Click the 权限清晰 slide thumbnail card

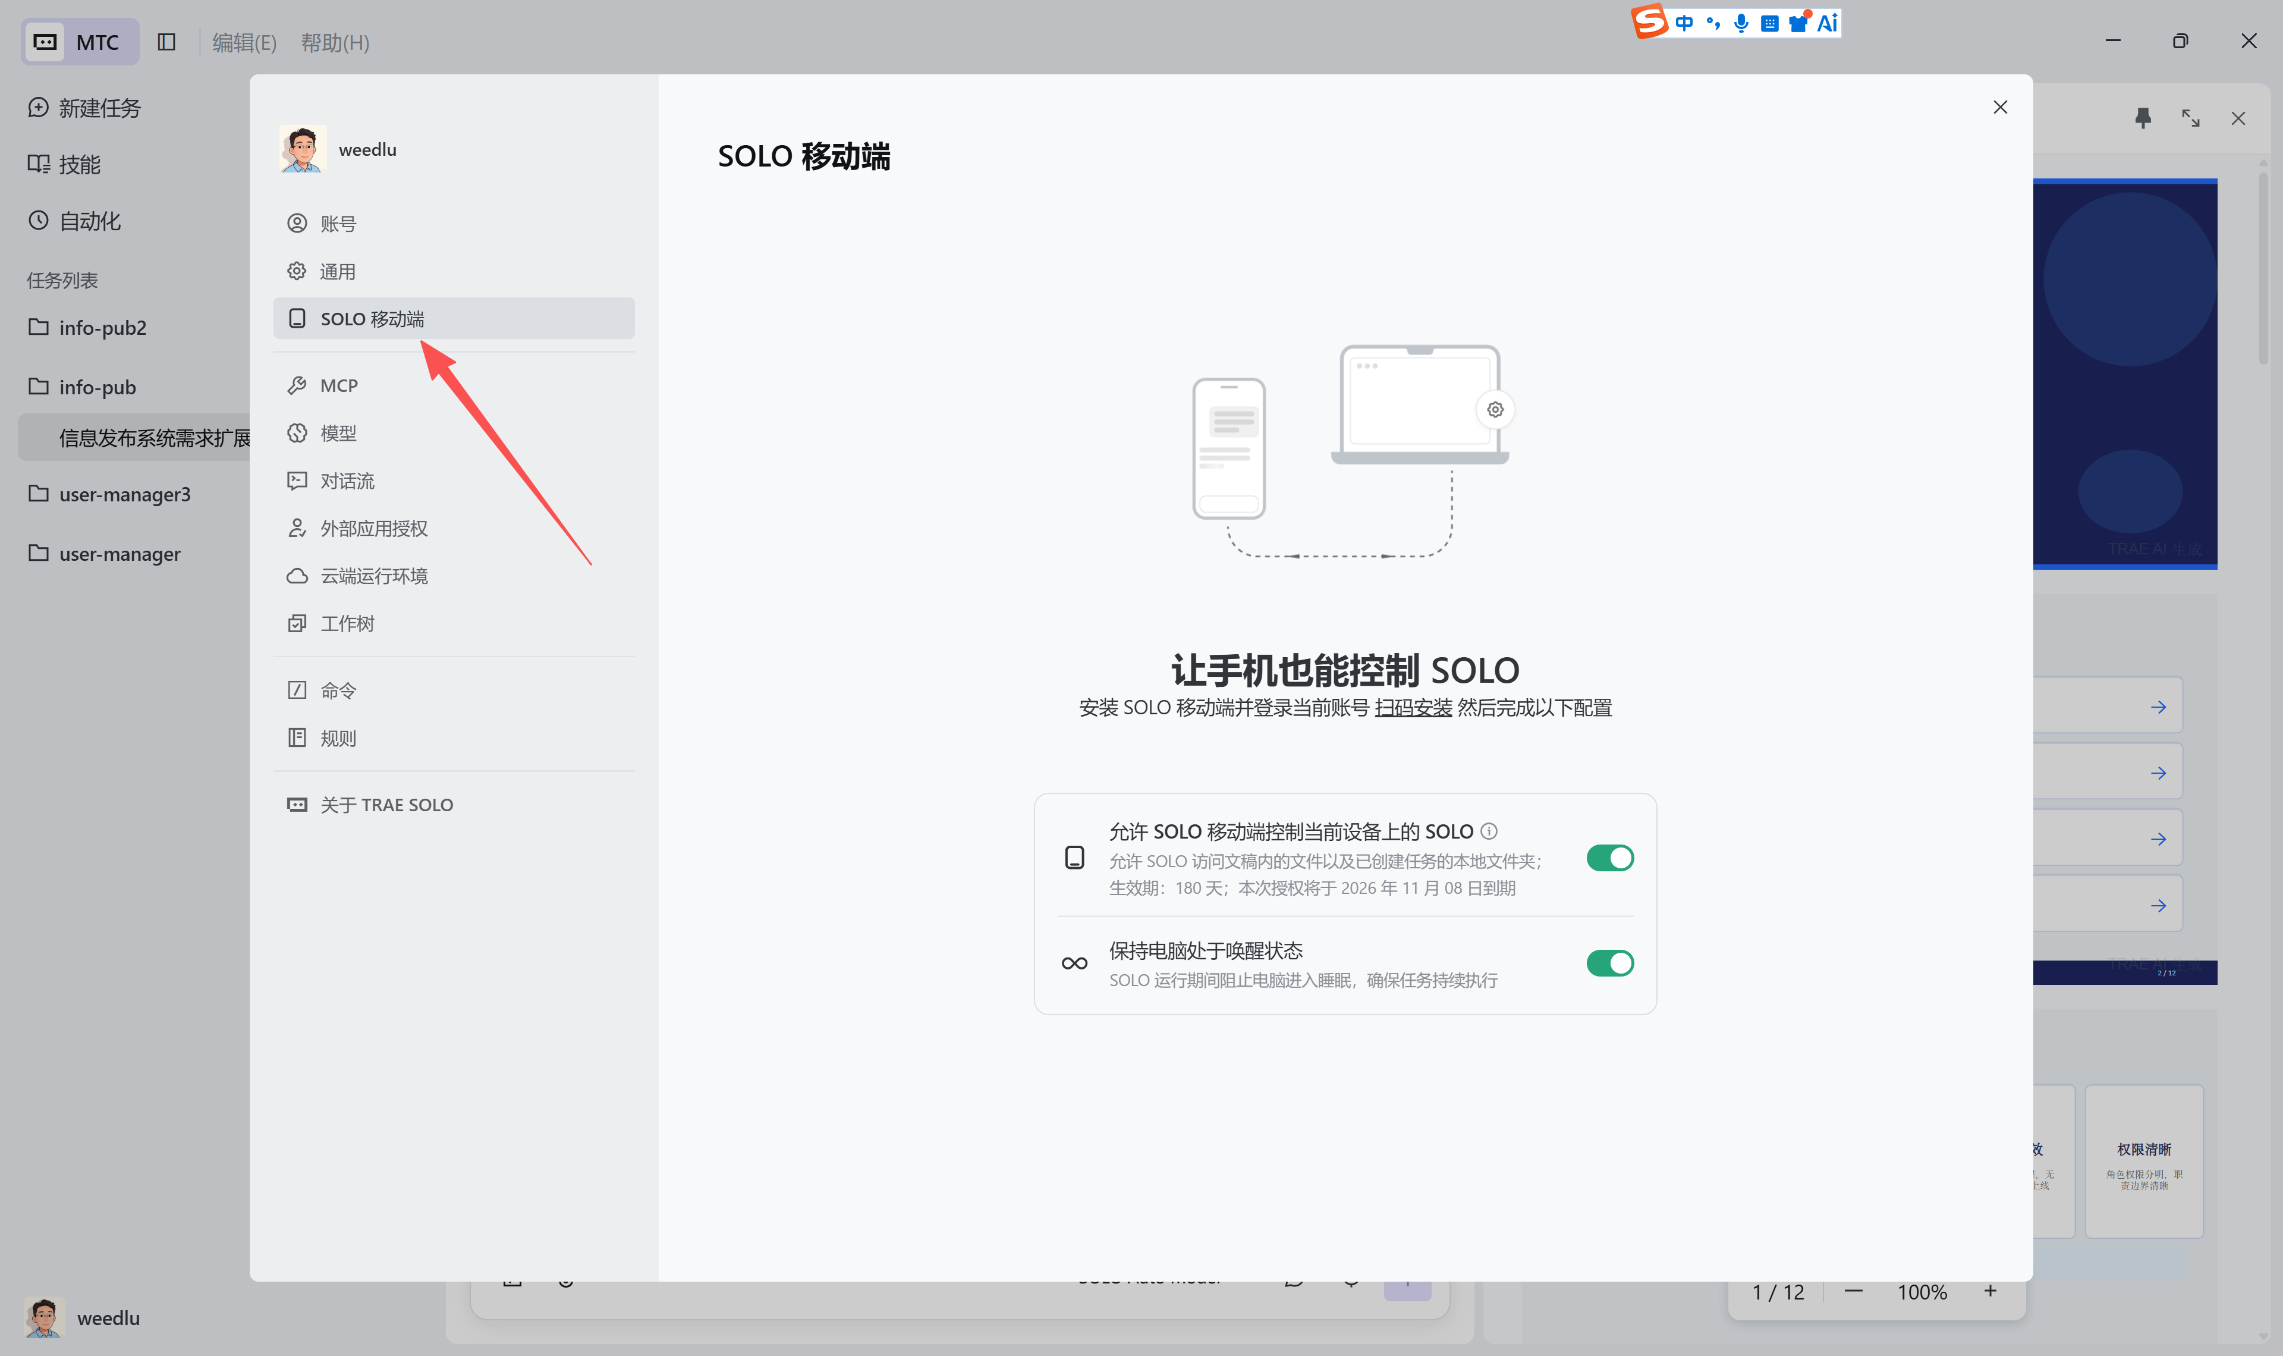click(2143, 1162)
